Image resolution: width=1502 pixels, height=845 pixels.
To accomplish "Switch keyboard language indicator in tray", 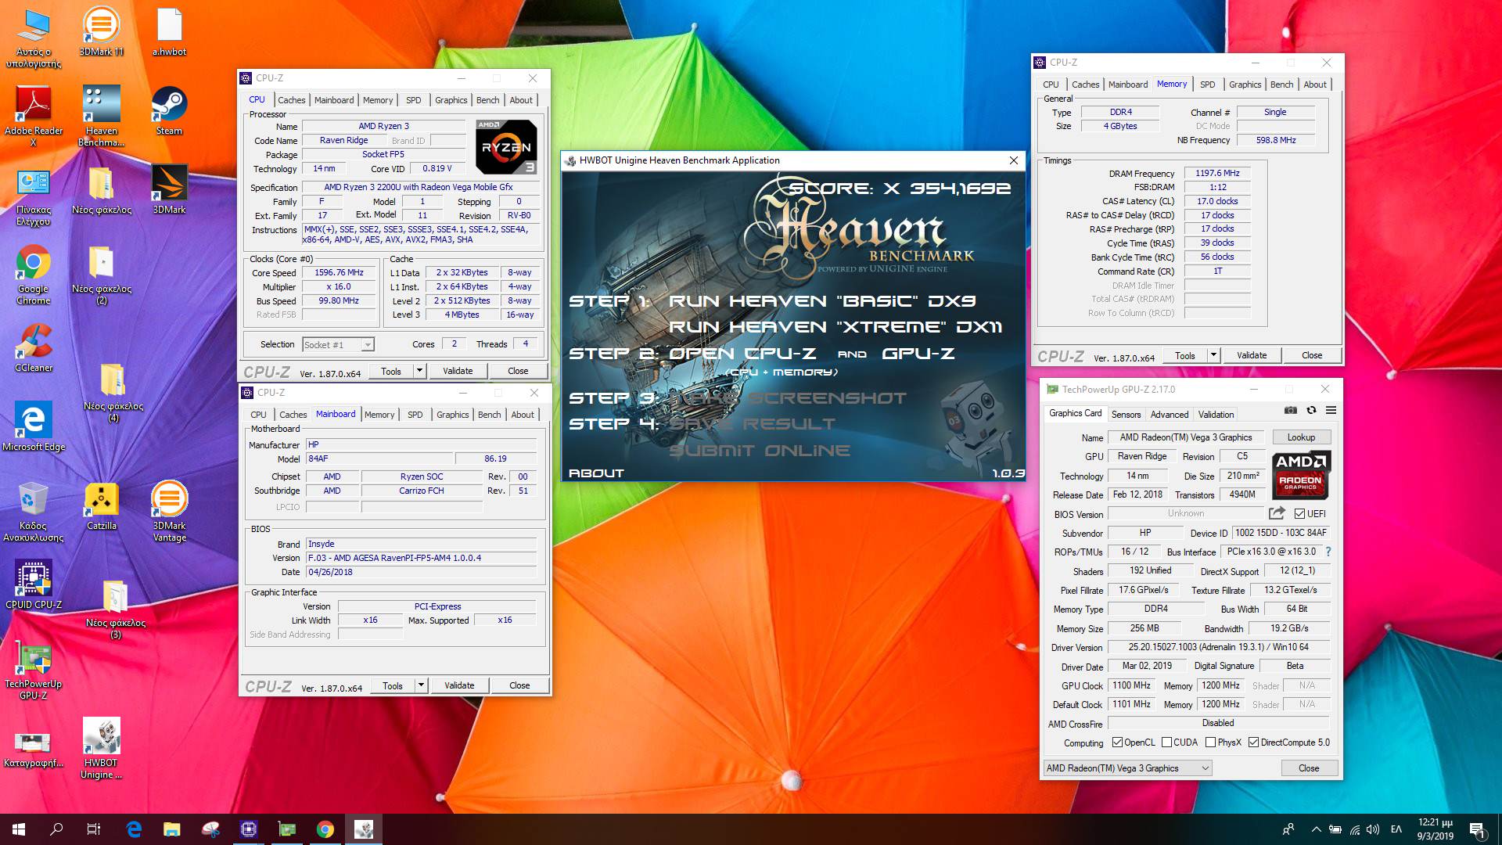I will tap(1396, 829).
